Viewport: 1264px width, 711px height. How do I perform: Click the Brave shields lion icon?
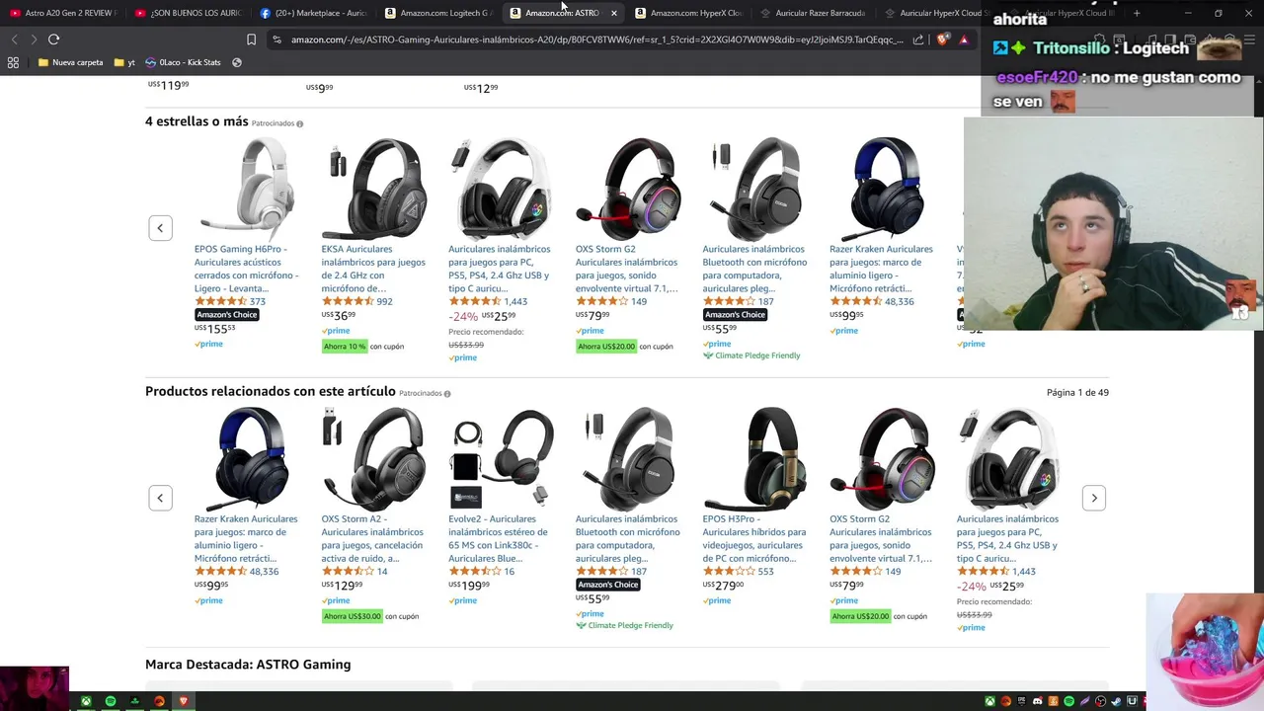click(942, 39)
